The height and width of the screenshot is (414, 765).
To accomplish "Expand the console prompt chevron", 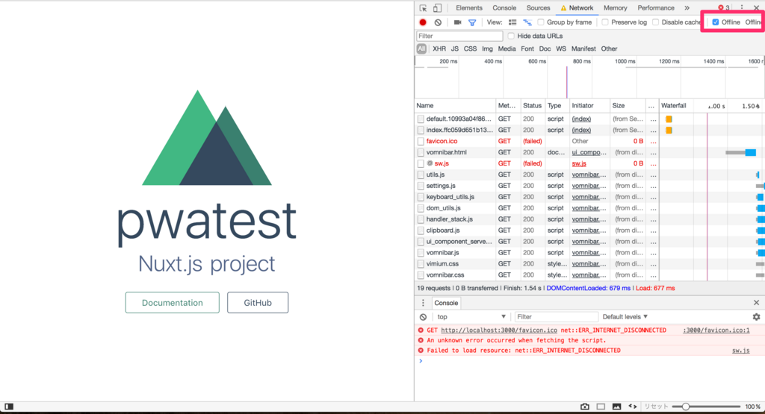I will pyautogui.click(x=421, y=361).
